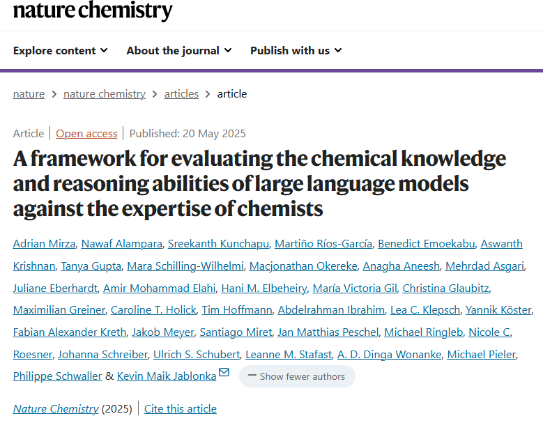
Task: Select author Kevin Maik Jablonka
Action: coord(167,376)
